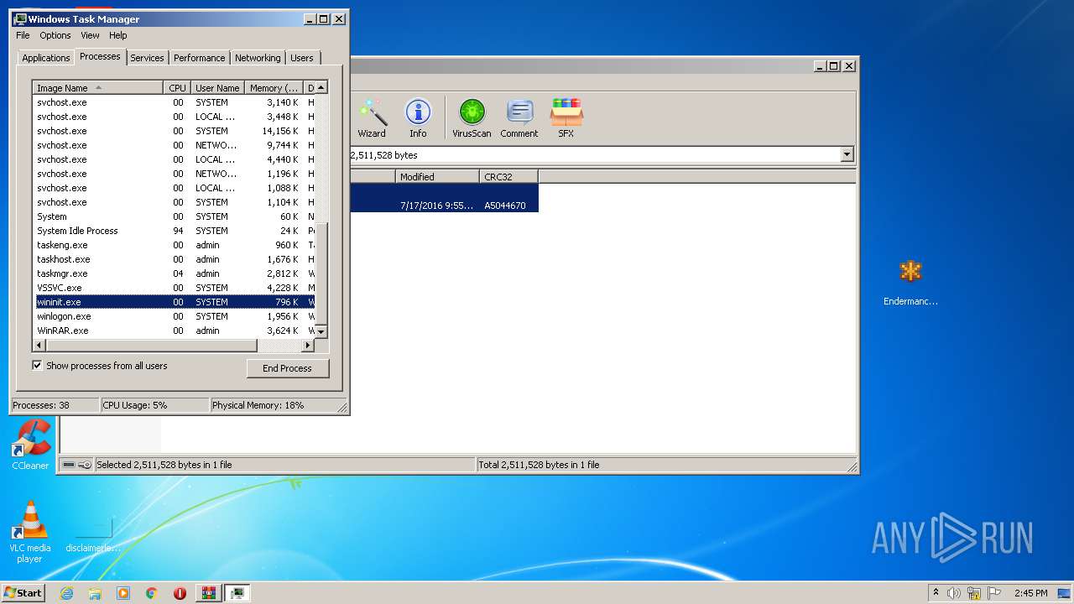The image size is (1074, 604).
Task: Open Windows Explorer from the taskbar
Action: pyautogui.click(x=95, y=593)
